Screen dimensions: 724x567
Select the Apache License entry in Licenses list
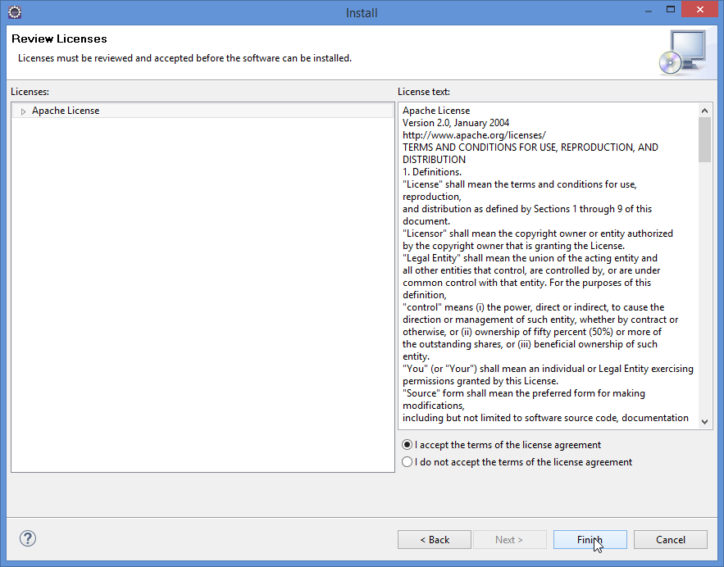[203, 111]
